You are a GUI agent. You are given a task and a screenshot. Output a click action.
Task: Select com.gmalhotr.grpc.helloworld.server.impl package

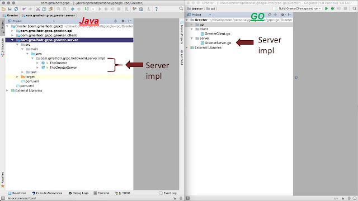[x=73, y=58]
